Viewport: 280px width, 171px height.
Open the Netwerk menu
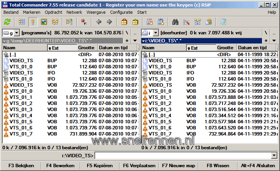pyautogui.click(x=74, y=12)
